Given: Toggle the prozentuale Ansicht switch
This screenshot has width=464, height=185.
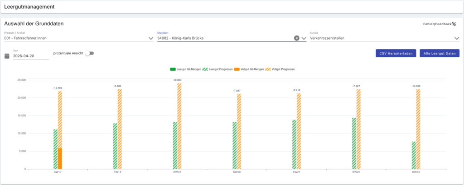Looking at the screenshot, I should click(x=91, y=53).
